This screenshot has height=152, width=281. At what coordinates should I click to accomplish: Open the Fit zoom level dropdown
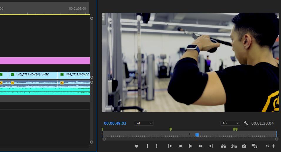[144, 123]
